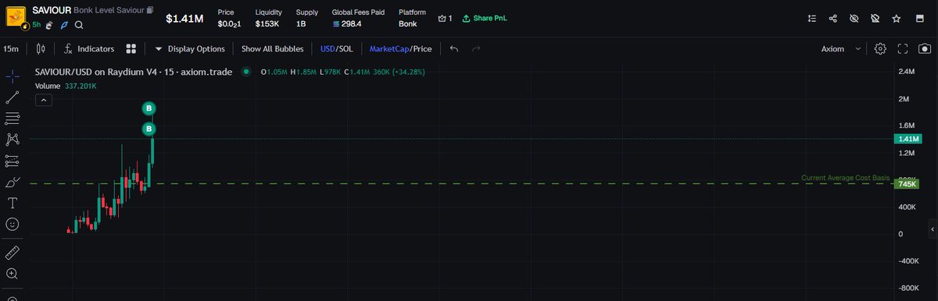Image resolution: width=938 pixels, height=301 pixels.
Task: Open the fx Indicators menu
Action: (89, 48)
